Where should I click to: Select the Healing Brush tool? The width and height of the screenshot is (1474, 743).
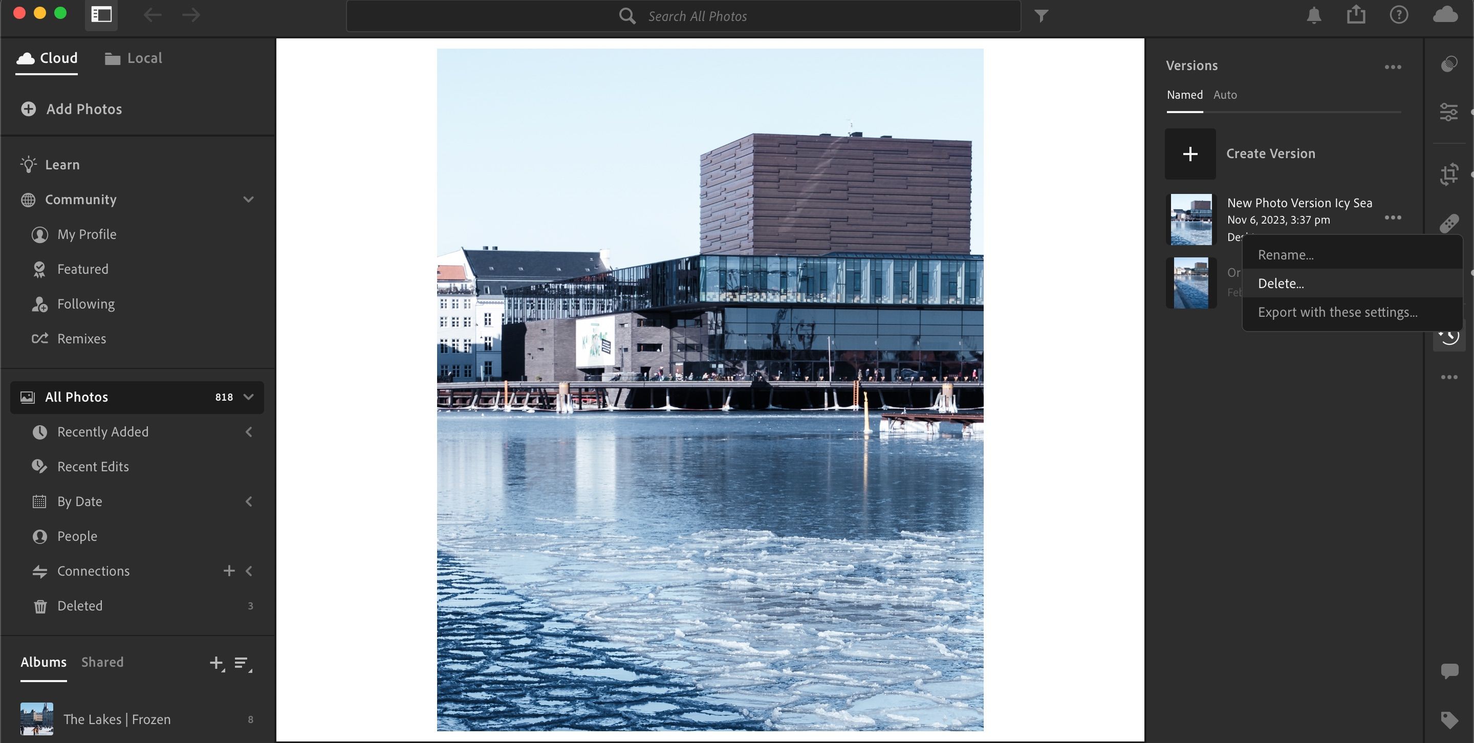pos(1449,223)
